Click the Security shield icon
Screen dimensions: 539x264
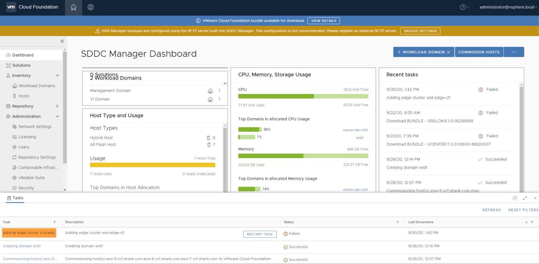15,188
